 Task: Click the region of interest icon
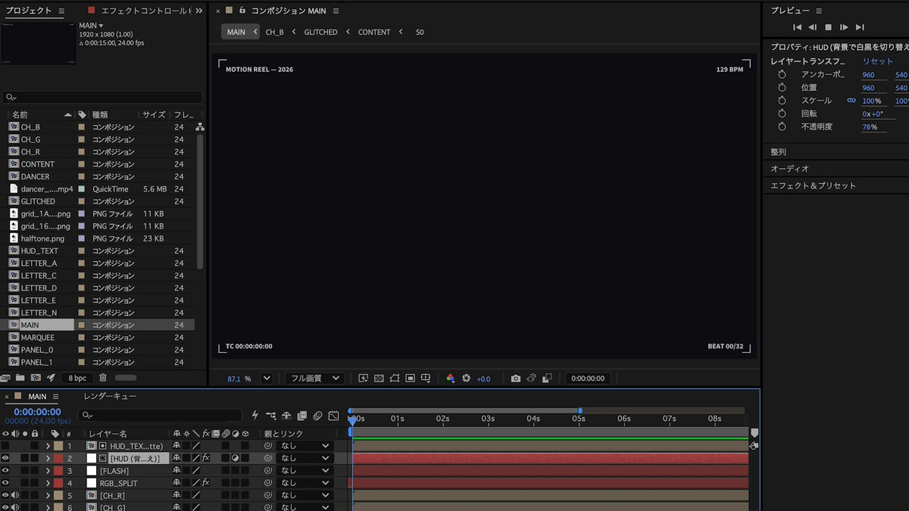pyautogui.click(x=410, y=379)
